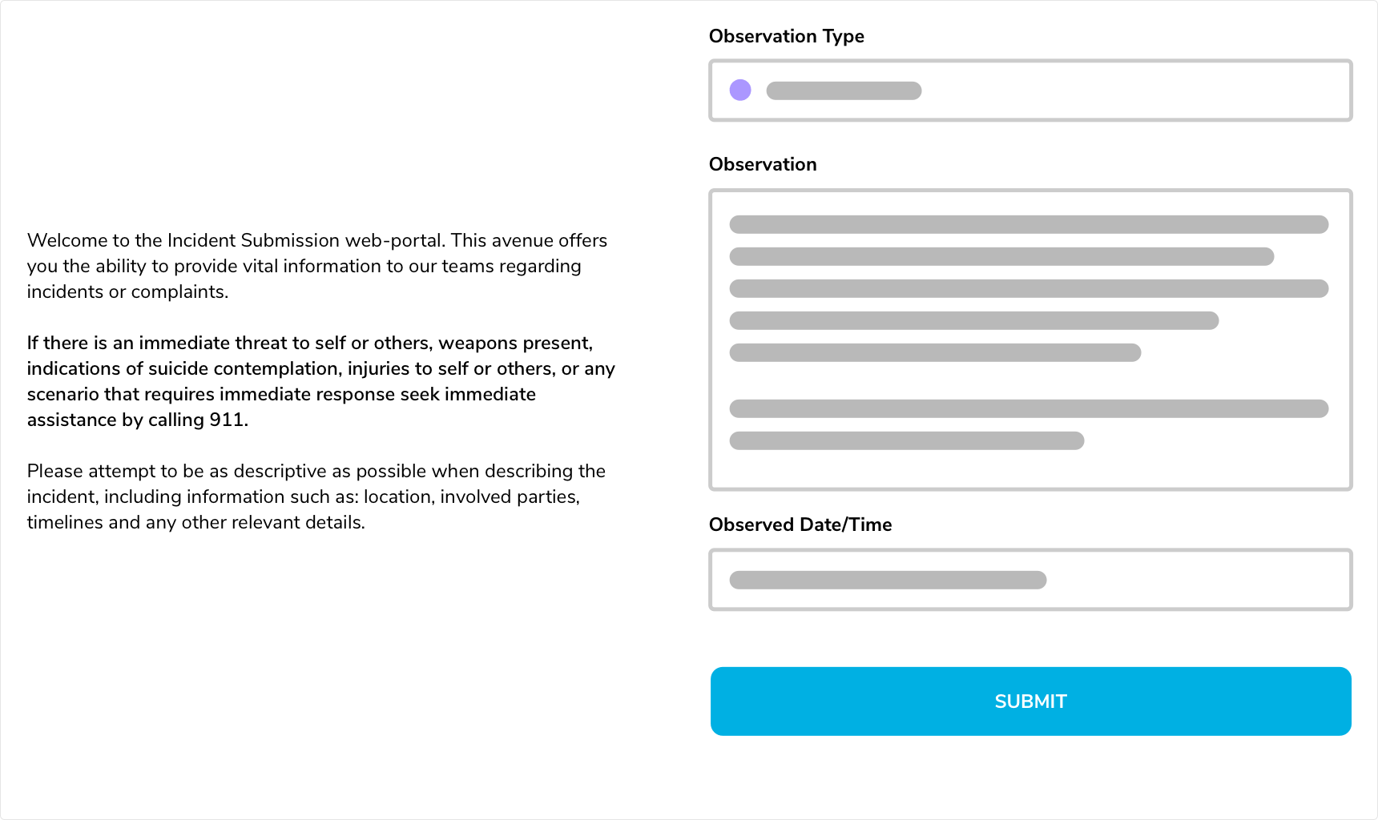Click the first text line in Observation box
This screenshot has width=1378, height=820.
coord(1029,224)
